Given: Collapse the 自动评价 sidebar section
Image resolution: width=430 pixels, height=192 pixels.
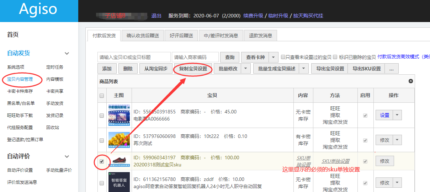Looking at the screenshot, I should (67, 156).
